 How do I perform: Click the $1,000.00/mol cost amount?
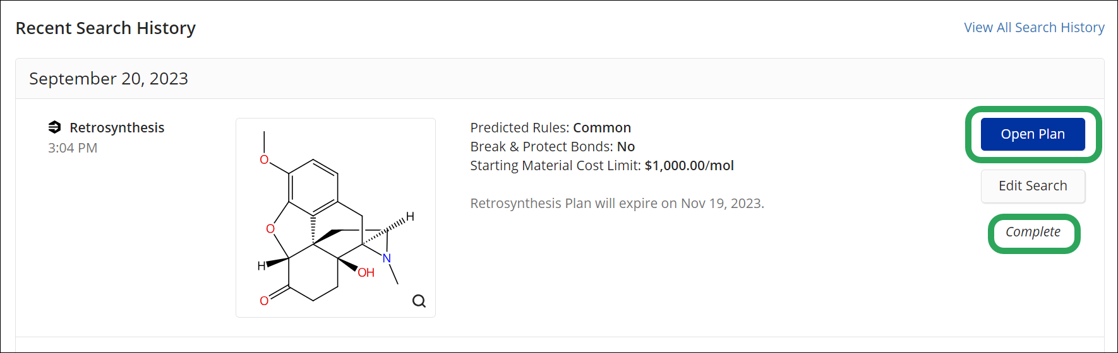click(x=689, y=166)
